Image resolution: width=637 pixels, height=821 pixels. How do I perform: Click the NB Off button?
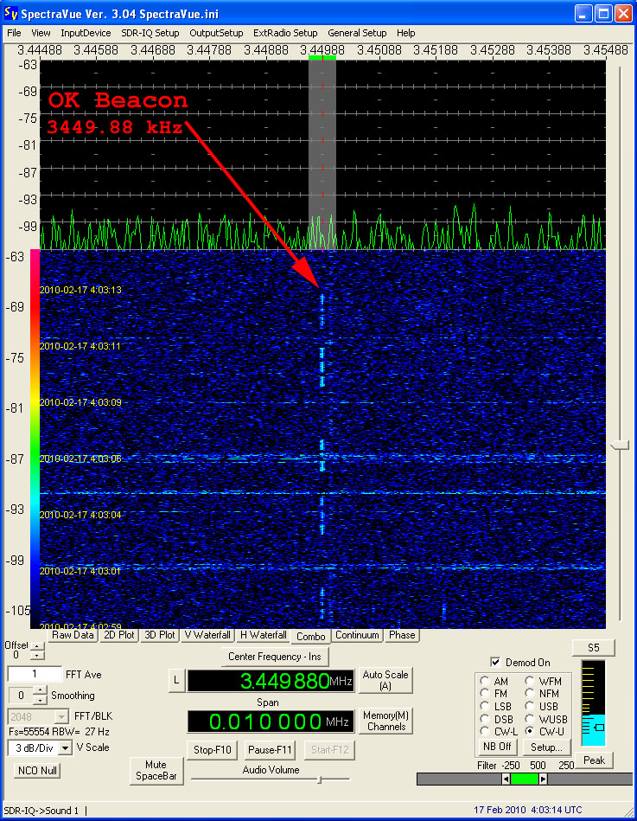click(x=497, y=747)
